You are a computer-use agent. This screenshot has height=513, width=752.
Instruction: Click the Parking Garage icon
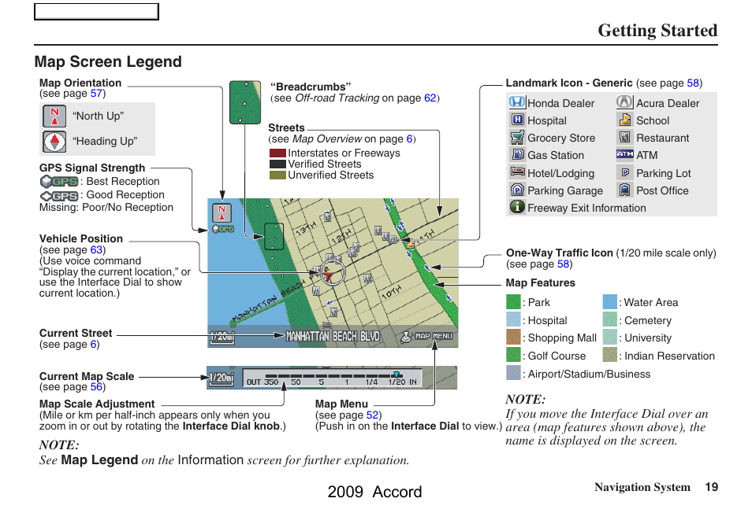(517, 190)
